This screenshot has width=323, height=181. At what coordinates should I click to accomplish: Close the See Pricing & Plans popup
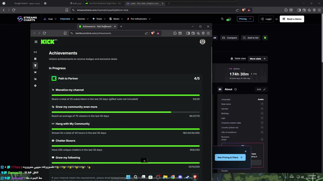pos(246,151)
